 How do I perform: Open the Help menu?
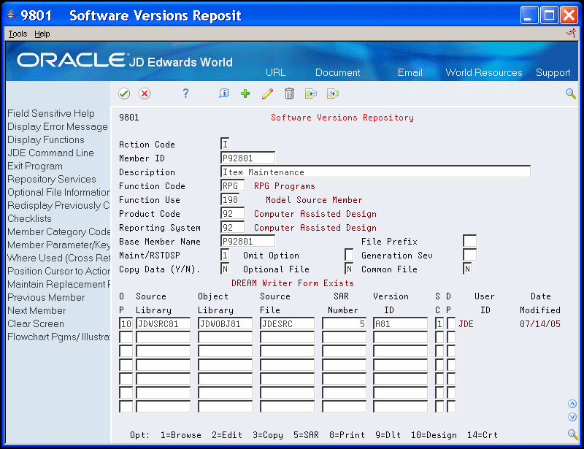tap(42, 34)
